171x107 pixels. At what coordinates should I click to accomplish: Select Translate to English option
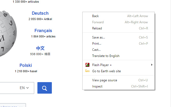tap(119, 56)
